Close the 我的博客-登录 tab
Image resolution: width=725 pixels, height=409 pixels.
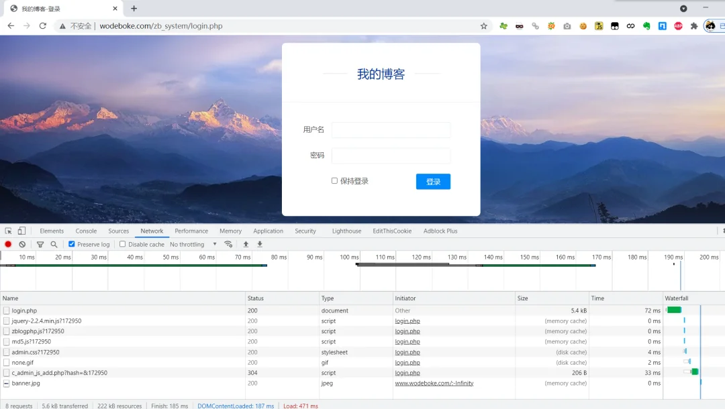[x=115, y=8]
